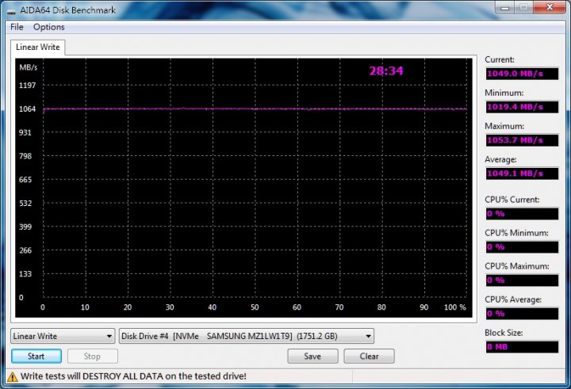Click the 1197 label on graph axis
The width and height of the screenshot is (571, 389).
[27, 86]
